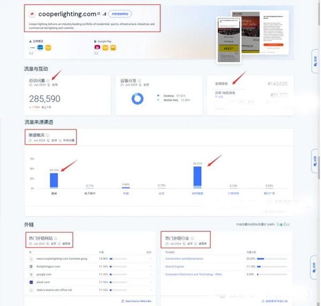This screenshot has width=321, height=306.
Task: Click the cooperlighting.com site logo icon
Action: [32, 14]
